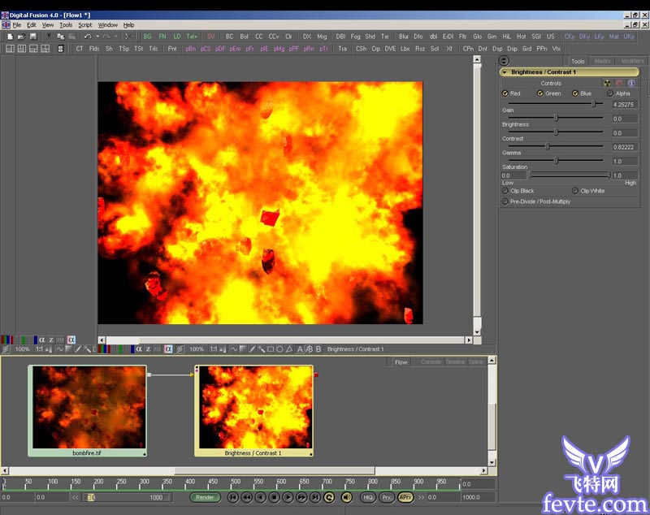650x515 pixels.
Task: Open the main viewer 100% zoom dropdown
Action: pyautogui.click(x=197, y=349)
